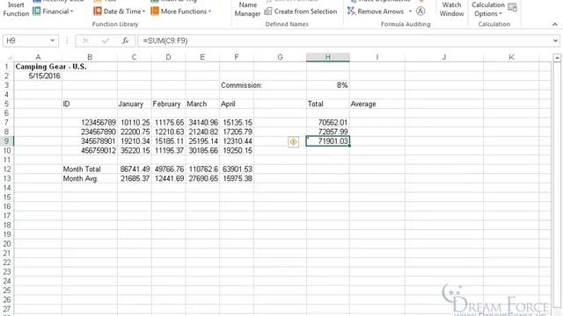This screenshot has width=563, height=316.
Task: Click the 'Average' header cell
Action: pos(377,104)
